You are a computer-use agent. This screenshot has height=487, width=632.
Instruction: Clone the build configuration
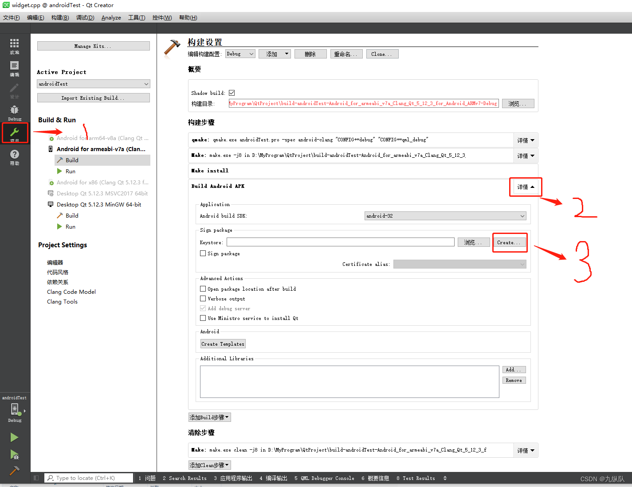(382, 54)
